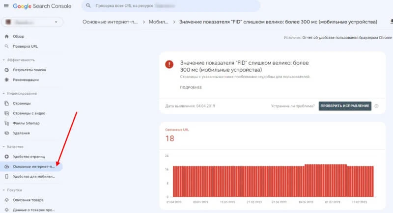Click the phone icon for mobile usability
The image size is (393, 213).
click(6, 177)
